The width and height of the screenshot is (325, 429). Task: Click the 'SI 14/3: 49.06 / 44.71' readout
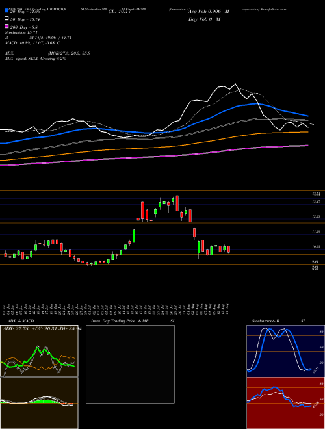tap(51, 38)
